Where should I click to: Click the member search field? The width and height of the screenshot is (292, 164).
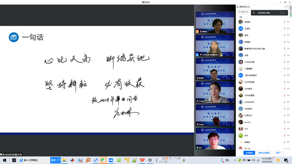tap(244, 12)
